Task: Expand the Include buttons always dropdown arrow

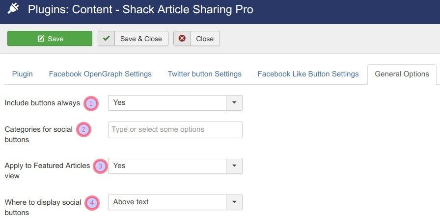Action: pos(234,103)
